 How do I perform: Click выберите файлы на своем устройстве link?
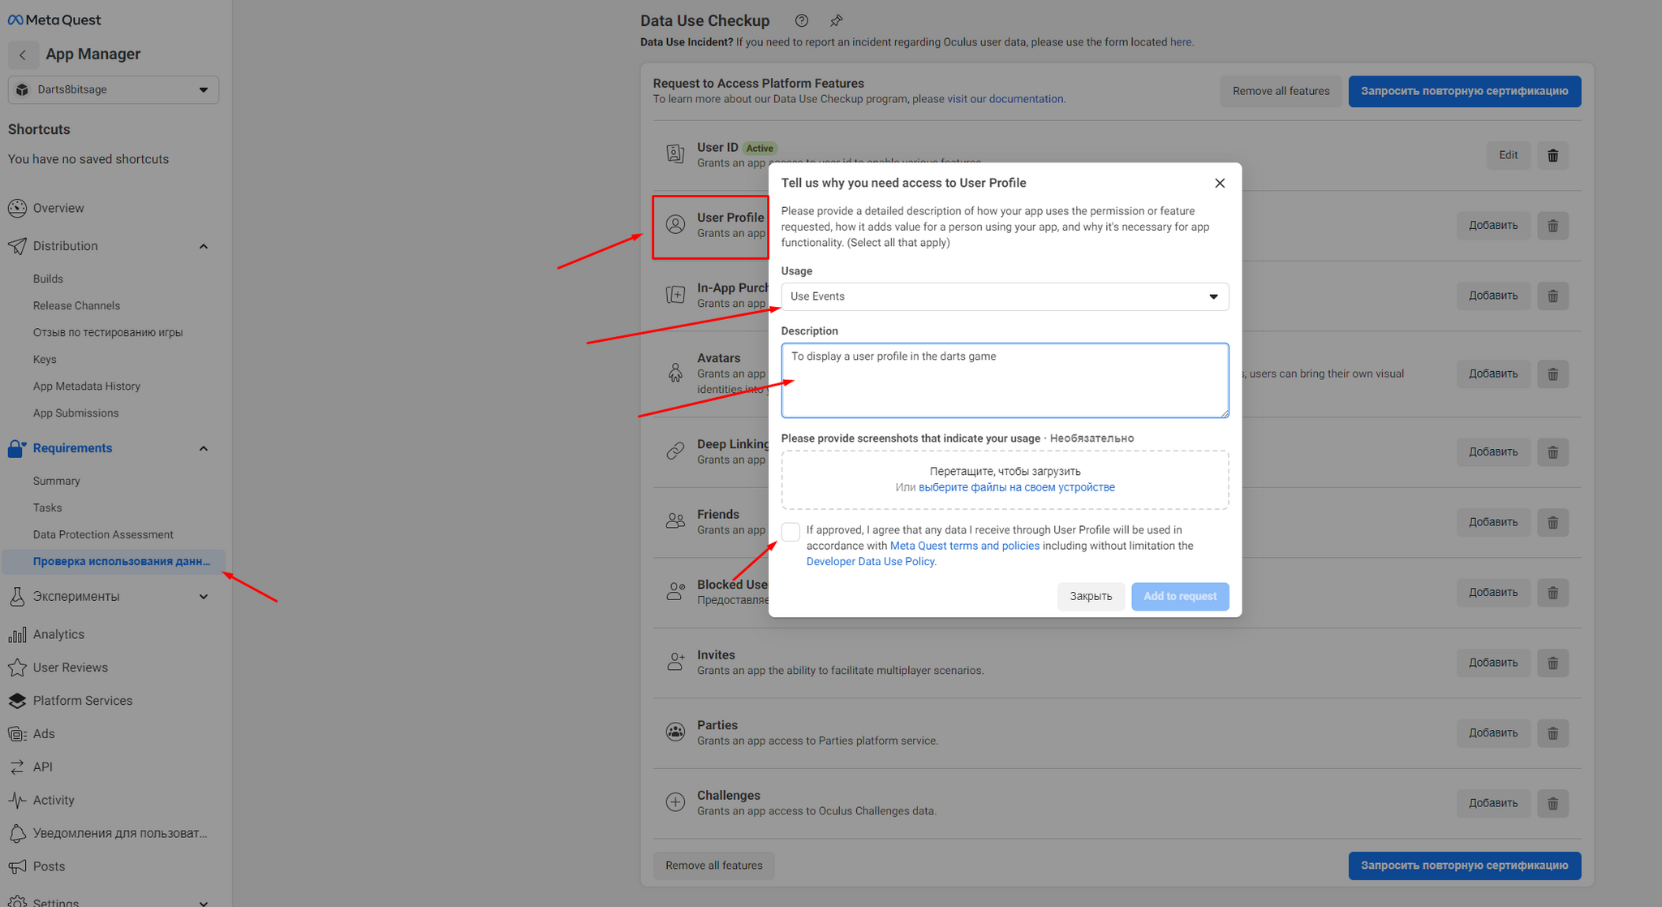(x=1017, y=487)
